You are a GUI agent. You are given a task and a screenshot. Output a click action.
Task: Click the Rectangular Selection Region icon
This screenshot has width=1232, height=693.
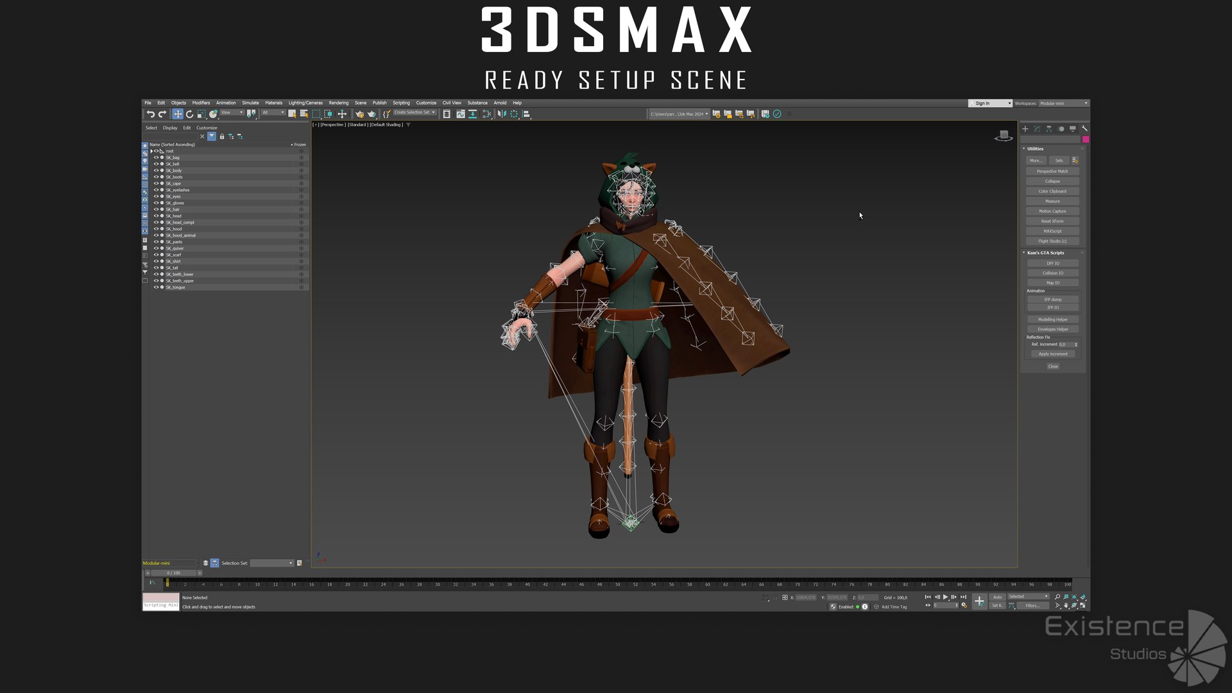[316, 114]
